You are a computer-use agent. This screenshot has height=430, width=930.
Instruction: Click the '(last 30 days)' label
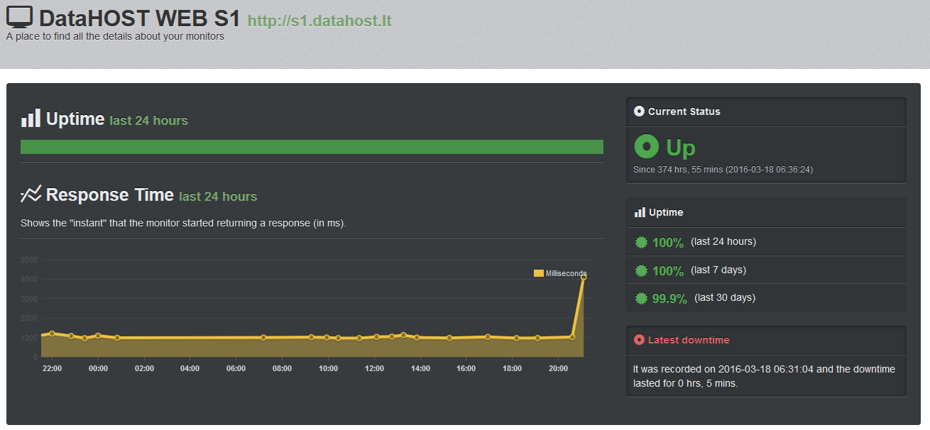(x=725, y=297)
